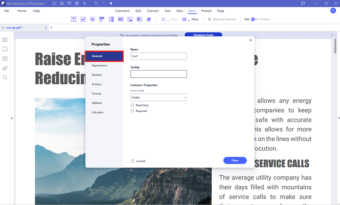
Task: Select the Text Field form tool
Action: [74, 19]
